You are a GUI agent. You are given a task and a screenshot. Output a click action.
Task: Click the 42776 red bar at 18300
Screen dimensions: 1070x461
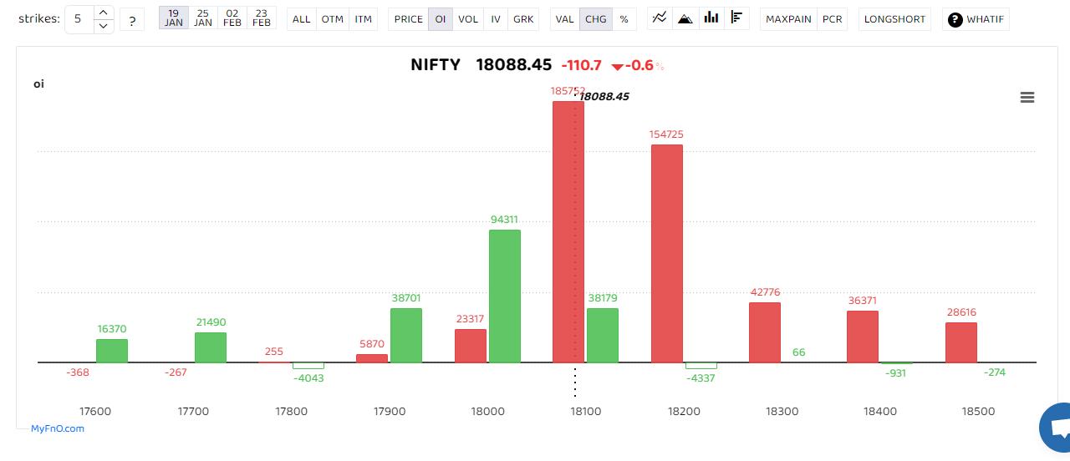coord(765,332)
